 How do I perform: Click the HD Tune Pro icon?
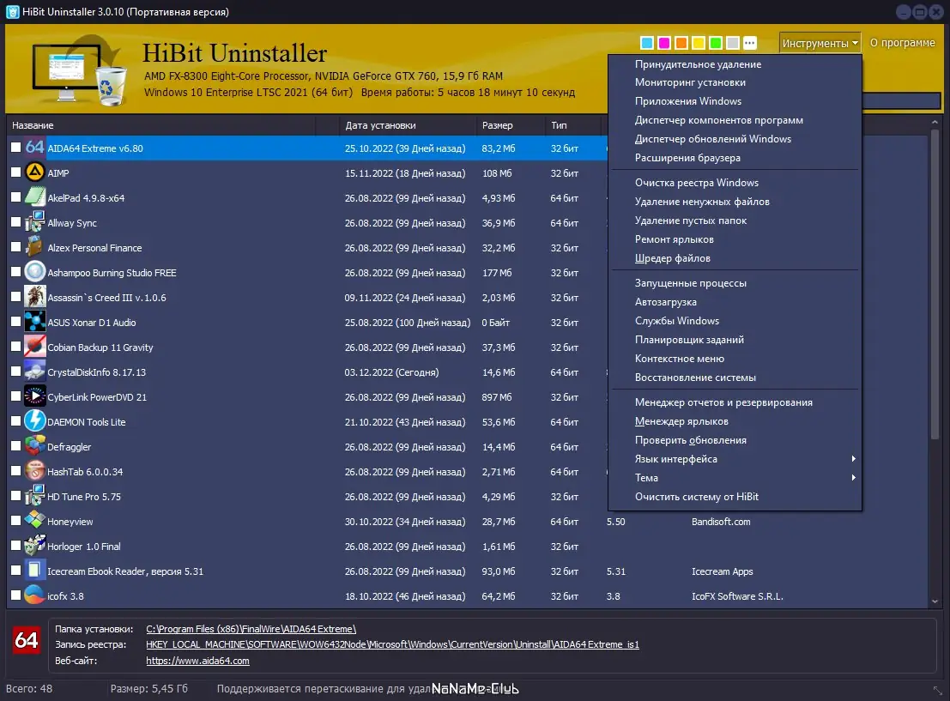34,496
